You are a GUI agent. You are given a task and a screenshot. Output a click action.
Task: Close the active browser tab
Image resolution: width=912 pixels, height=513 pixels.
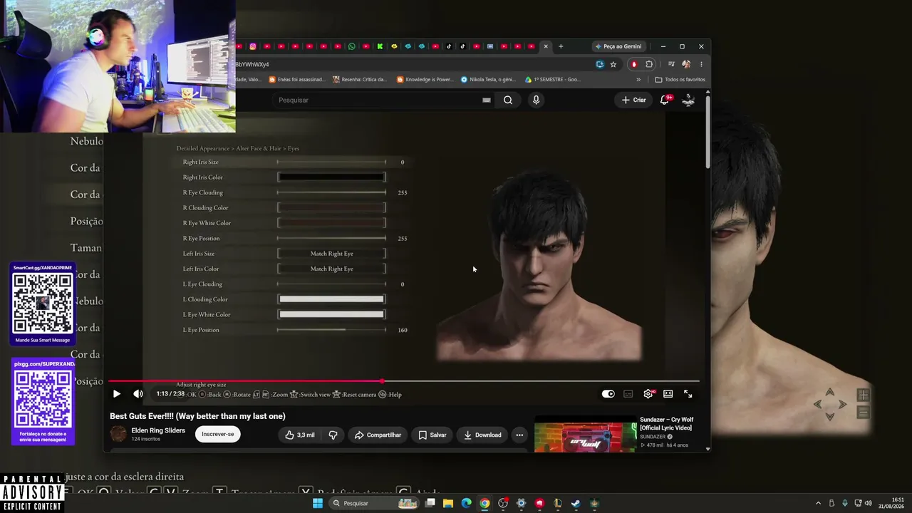click(546, 46)
